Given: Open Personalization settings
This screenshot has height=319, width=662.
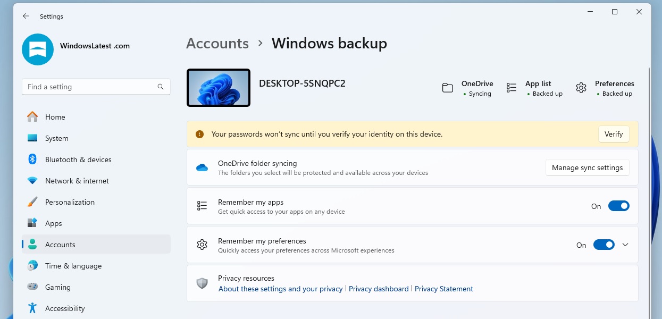Looking at the screenshot, I should 96,202.
